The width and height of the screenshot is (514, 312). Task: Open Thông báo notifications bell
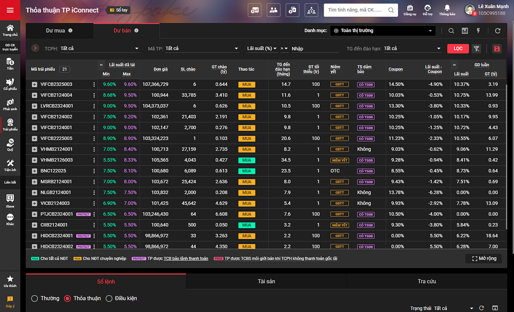click(447, 10)
